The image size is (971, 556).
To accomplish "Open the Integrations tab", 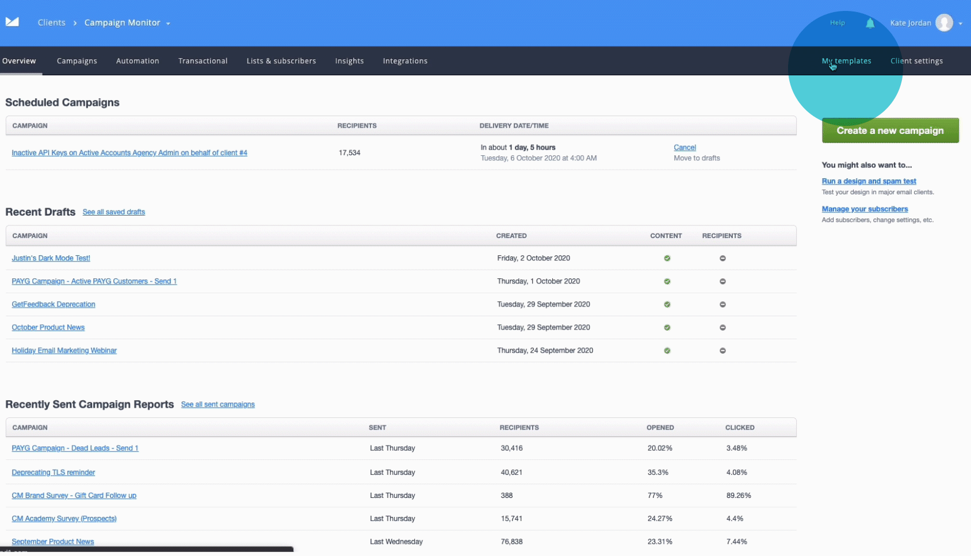I will coord(405,61).
